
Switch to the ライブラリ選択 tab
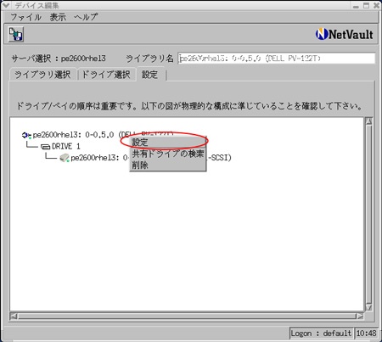(x=42, y=75)
